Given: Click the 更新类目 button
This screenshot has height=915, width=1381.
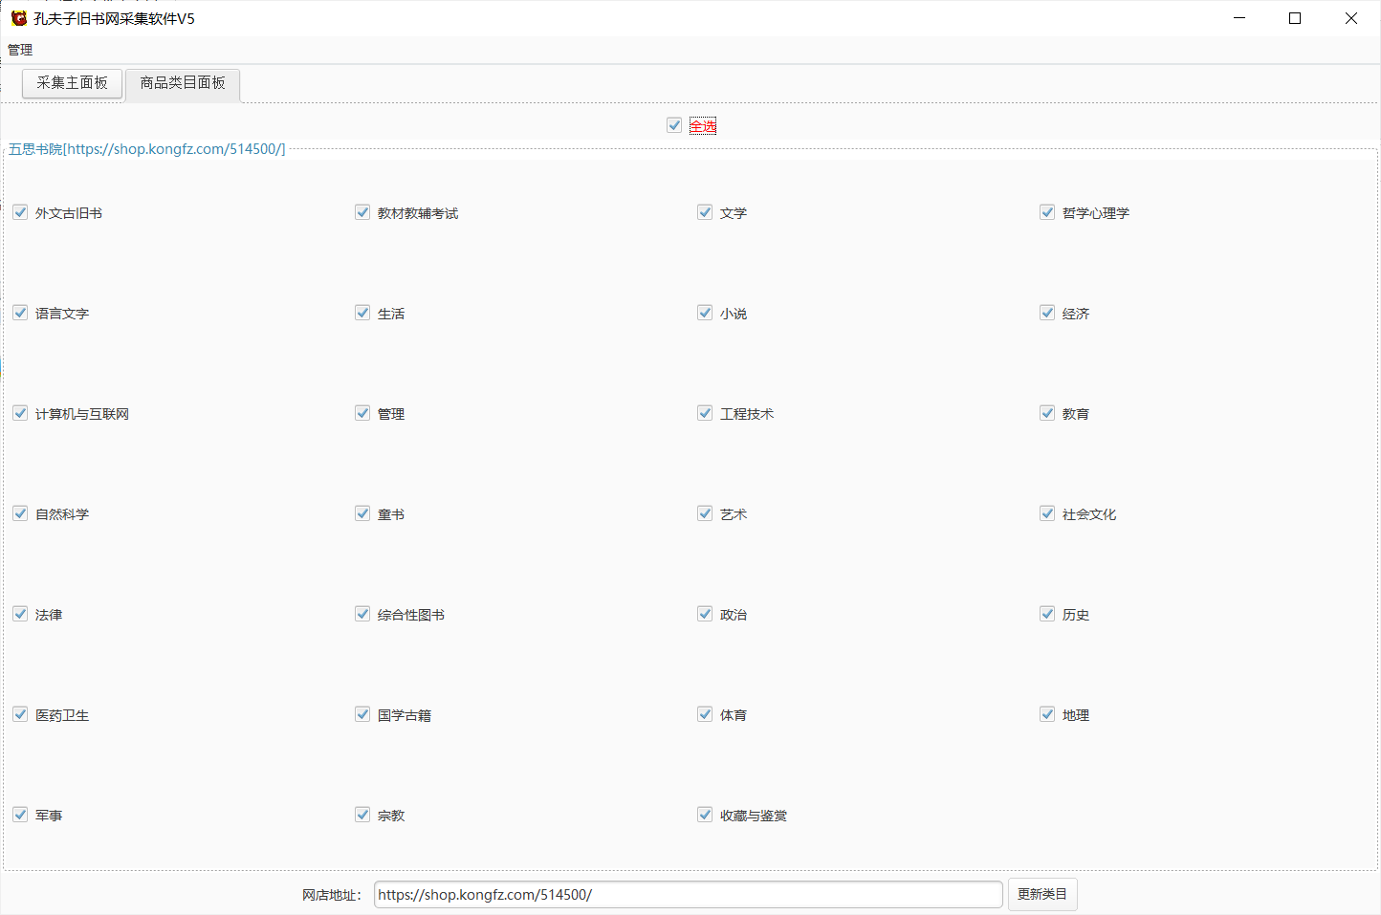Looking at the screenshot, I should tap(1042, 895).
